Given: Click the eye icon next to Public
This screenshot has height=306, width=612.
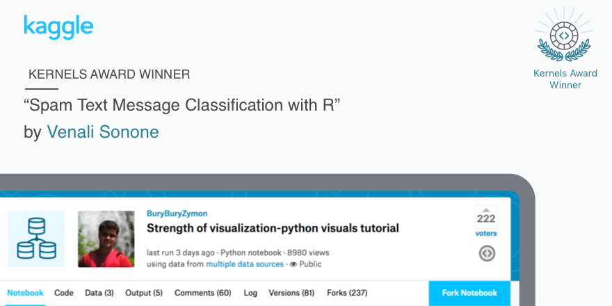Looking at the screenshot, I should click(x=293, y=265).
